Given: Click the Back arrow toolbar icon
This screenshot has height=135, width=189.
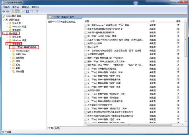Looking at the screenshot, I should [3, 11].
